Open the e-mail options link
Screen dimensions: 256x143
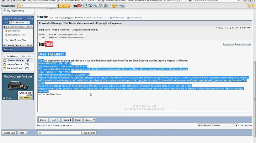click(244, 44)
